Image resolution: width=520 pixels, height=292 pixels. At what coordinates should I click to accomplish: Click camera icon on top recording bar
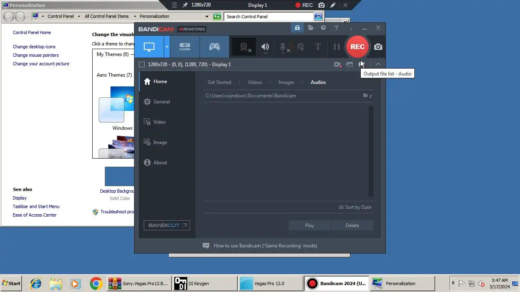(x=322, y=5)
